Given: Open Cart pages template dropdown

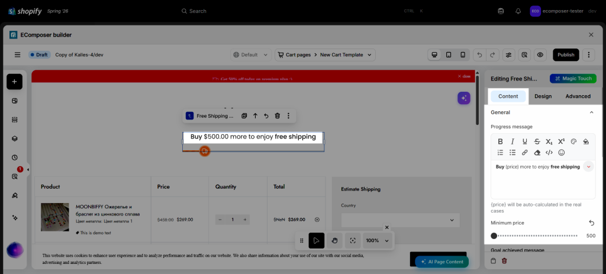Looking at the screenshot, I should pyautogui.click(x=325, y=55).
